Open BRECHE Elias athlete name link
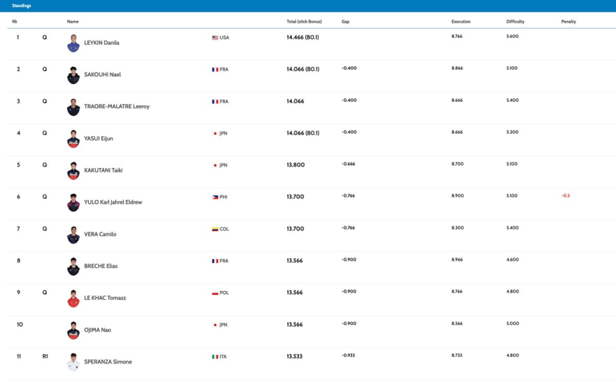The height and width of the screenshot is (382, 616). tap(101, 266)
